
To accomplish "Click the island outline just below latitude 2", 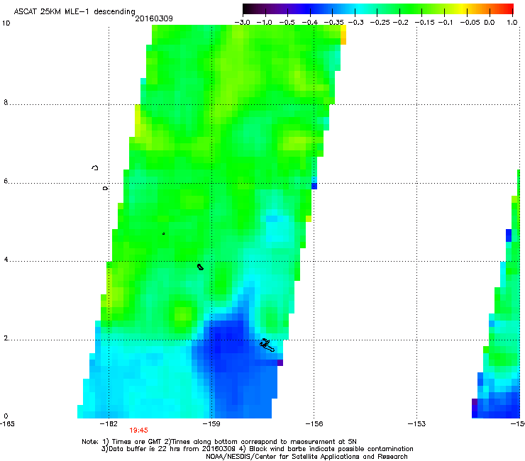I will [x=267, y=345].
